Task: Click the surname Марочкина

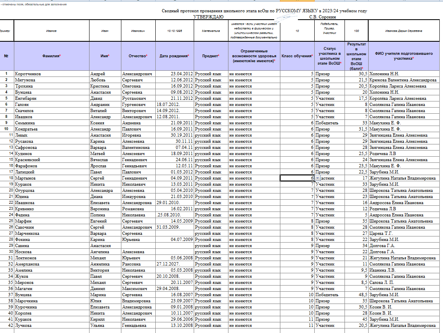Action: [x=26, y=301]
